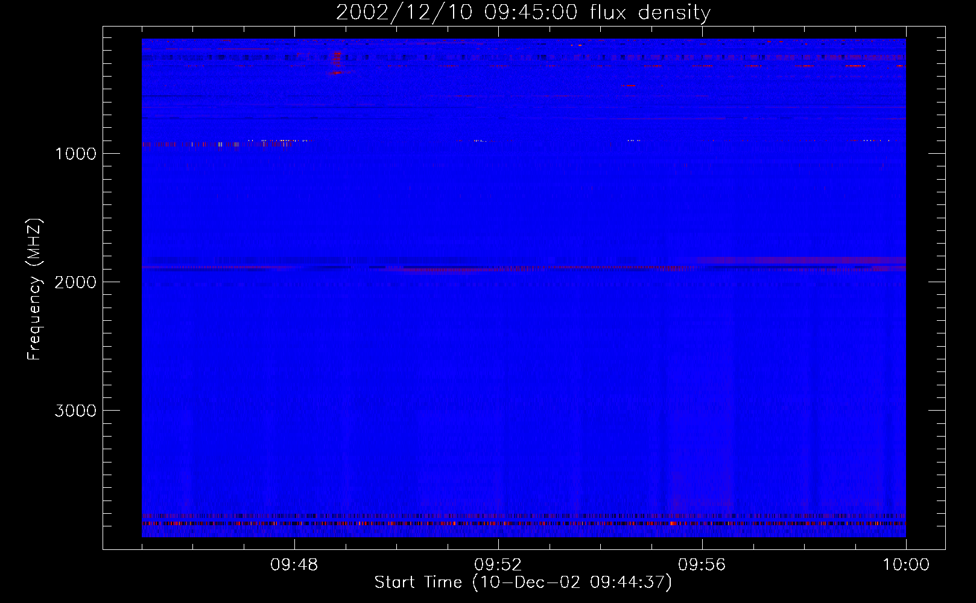976x603 pixels.
Task: Click the plot title '2002/12/10 09:45:00 flux density'
Action: [x=523, y=13]
